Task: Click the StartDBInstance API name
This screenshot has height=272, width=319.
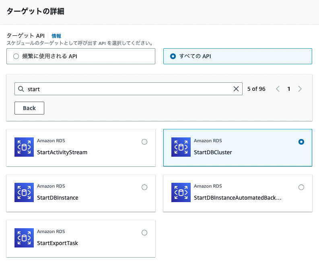Action: tap(58, 198)
